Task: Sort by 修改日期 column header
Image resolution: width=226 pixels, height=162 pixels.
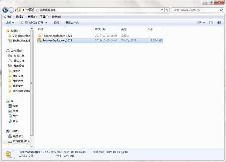Action: coord(100,29)
